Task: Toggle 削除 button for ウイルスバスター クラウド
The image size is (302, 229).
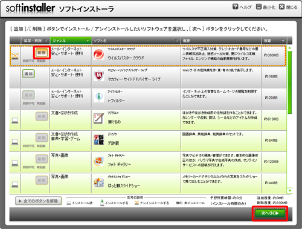Action: click(x=42, y=53)
